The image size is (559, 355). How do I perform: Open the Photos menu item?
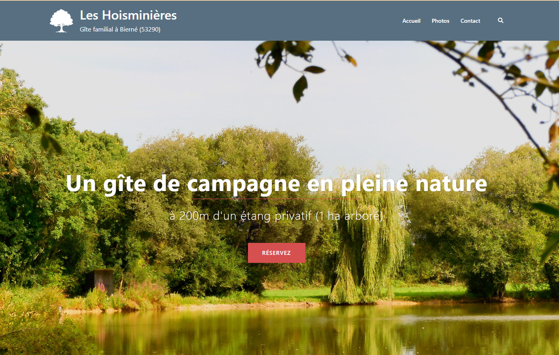point(440,21)
